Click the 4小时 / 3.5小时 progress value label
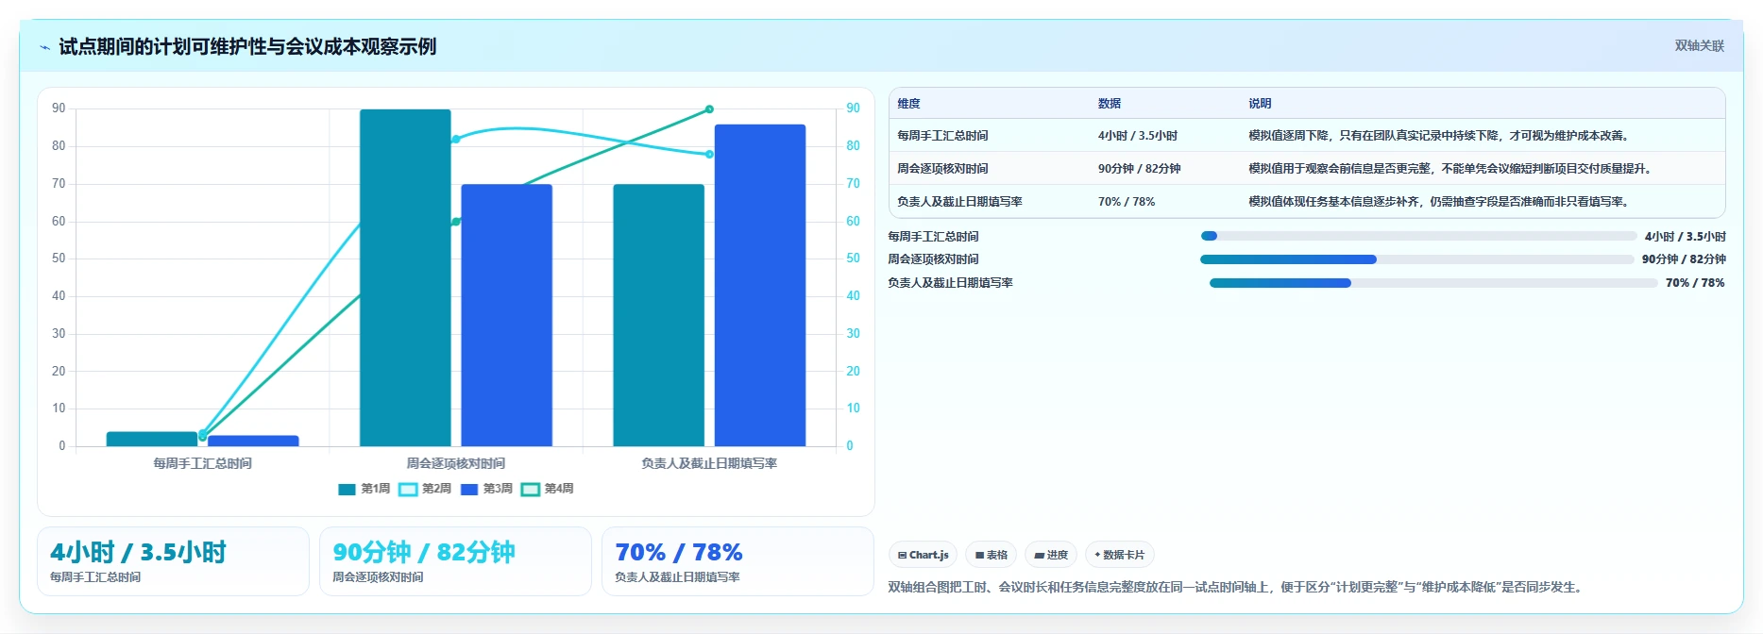Screen dimensions: 1763x634 1685,237
